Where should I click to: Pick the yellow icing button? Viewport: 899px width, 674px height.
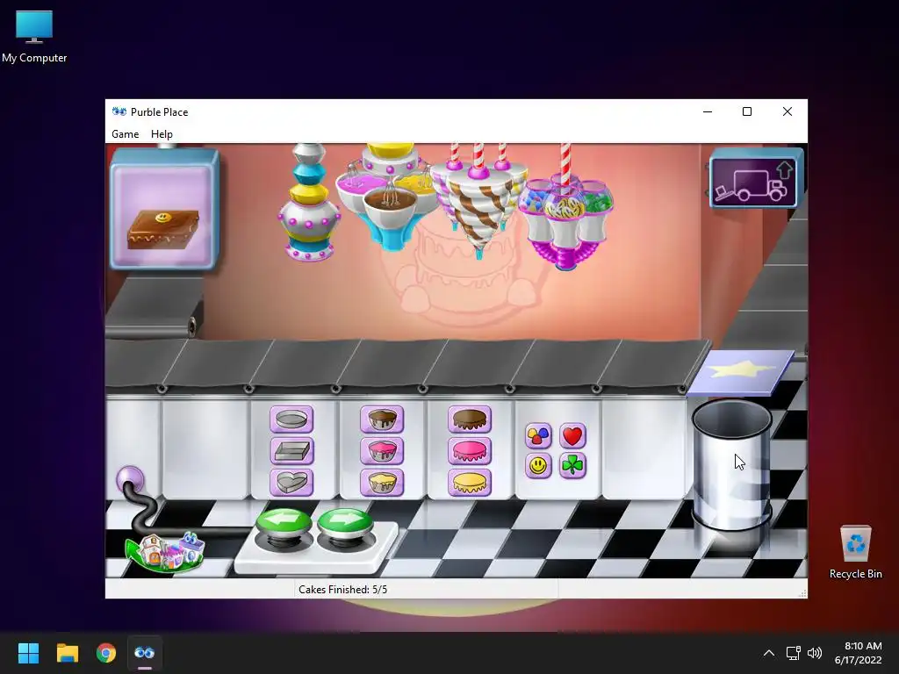pos(470,483)
